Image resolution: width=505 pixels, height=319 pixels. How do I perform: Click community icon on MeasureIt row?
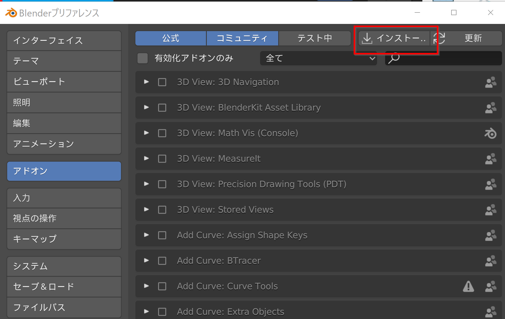click(x=491, y=159)
